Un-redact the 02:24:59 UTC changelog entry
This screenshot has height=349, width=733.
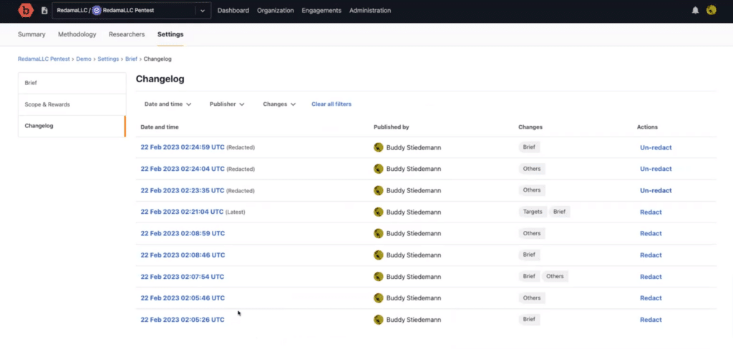pyautogui.click(x=656, y=147)
